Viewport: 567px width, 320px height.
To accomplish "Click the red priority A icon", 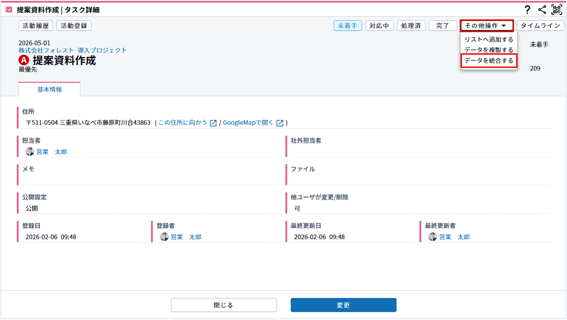I will [x=24, y=61].
